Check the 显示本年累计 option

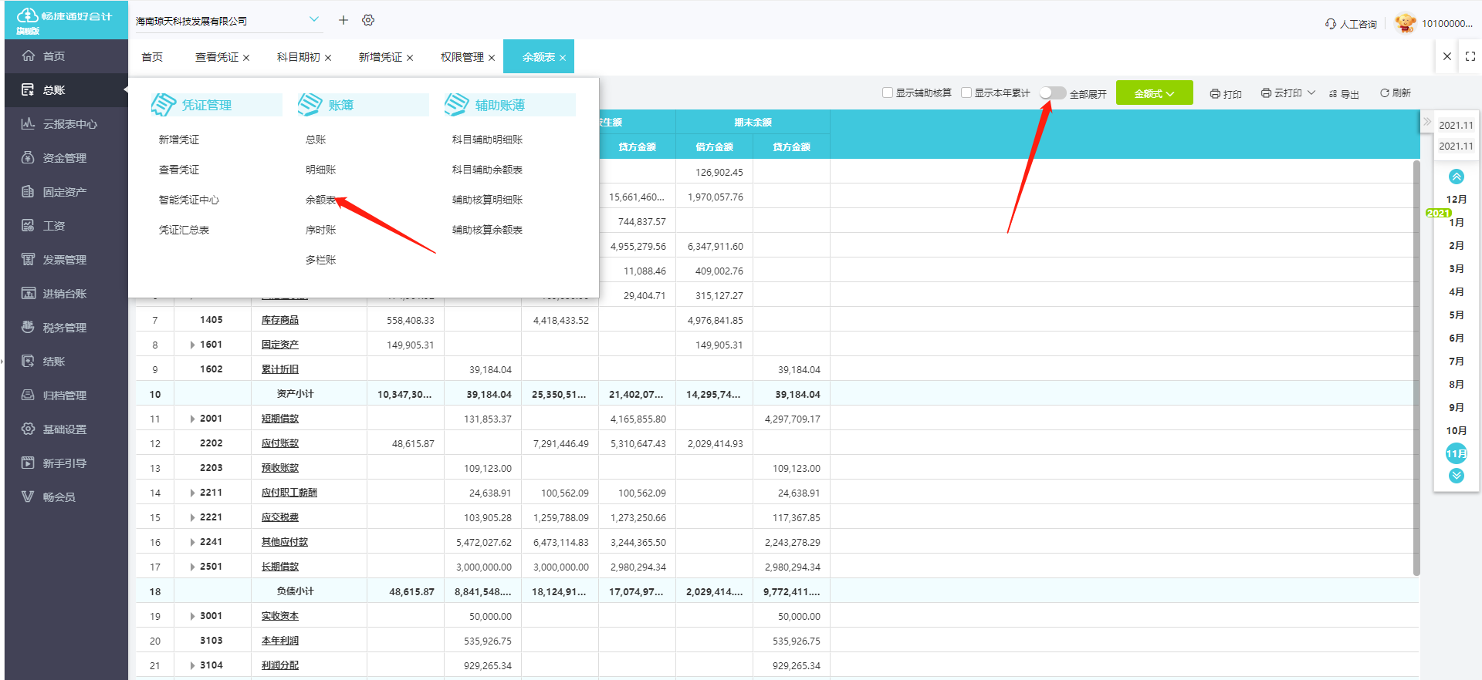coord(966,93)
